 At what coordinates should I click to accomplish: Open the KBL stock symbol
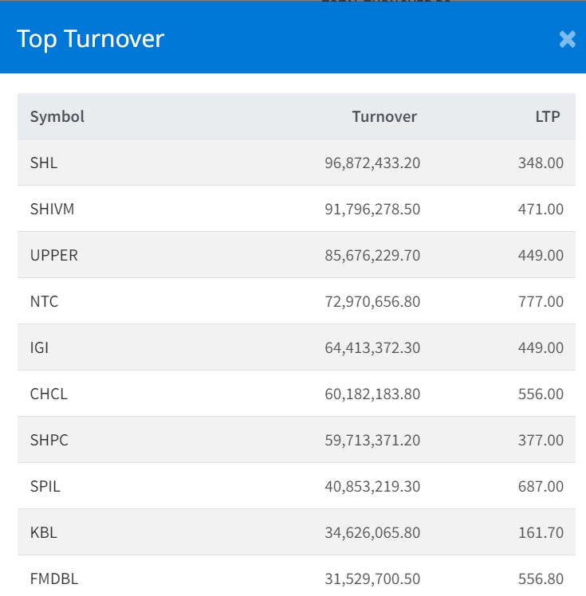43,532
